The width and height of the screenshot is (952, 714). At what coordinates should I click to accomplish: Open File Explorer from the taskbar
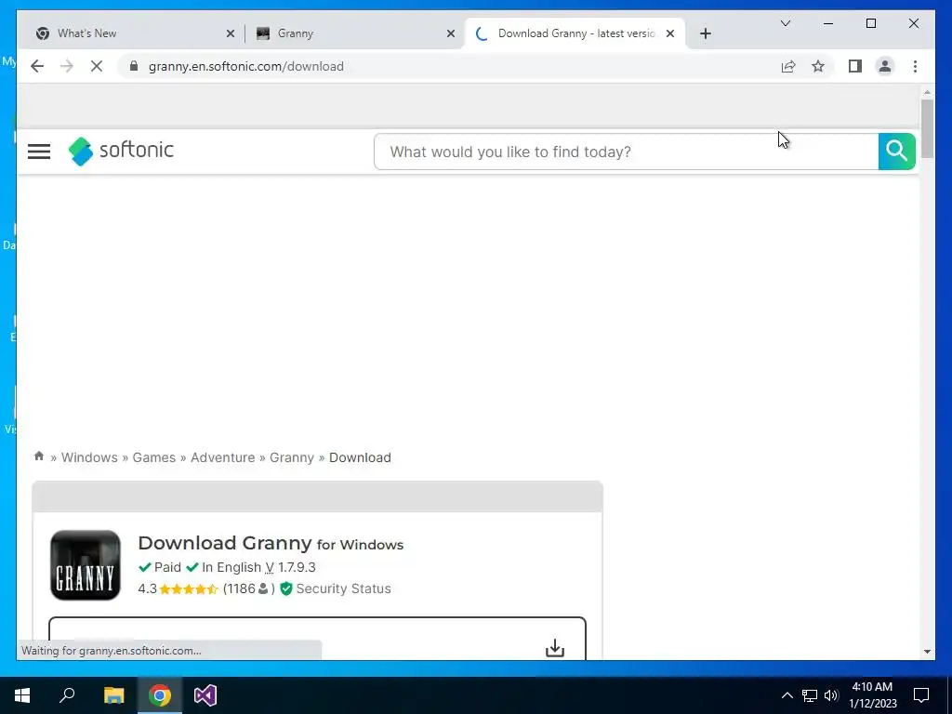point(113,695)
